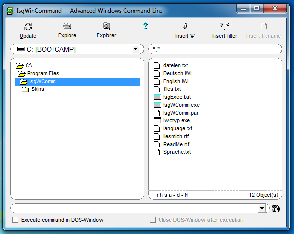Click the r h s a - d - N attribute bar
Image resolution: width=294 pixels, height=234 pixels.
[172, 195]
